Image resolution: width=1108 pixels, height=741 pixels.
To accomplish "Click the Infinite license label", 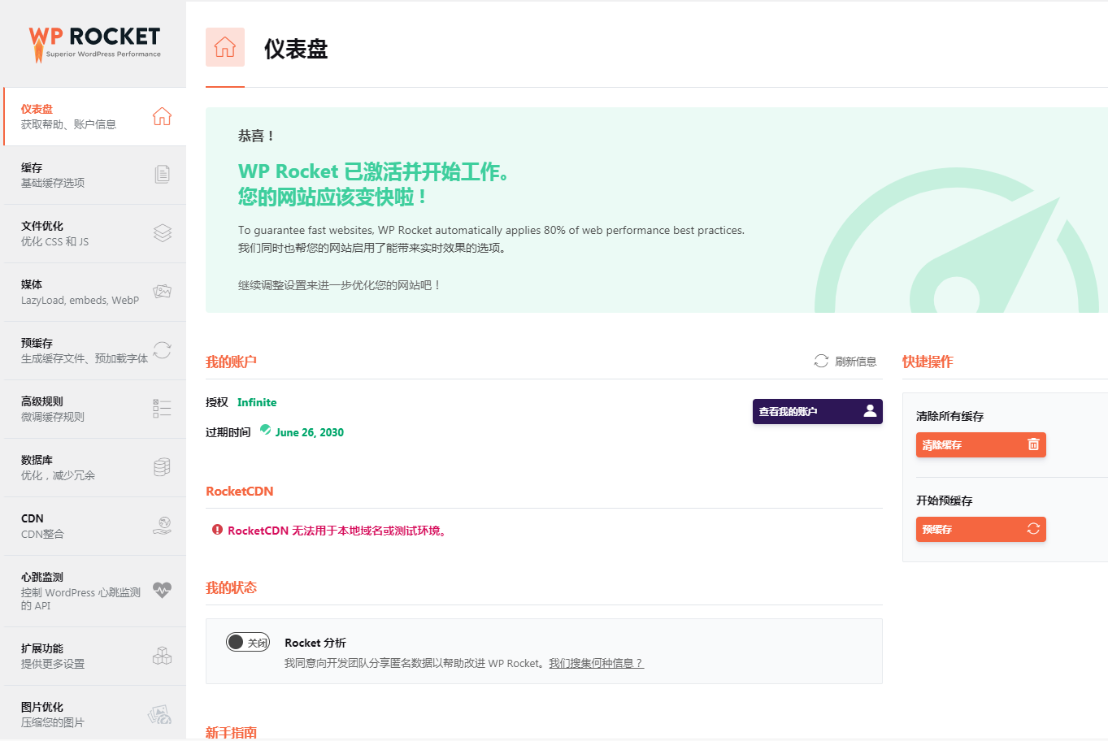I will point(255,401).
